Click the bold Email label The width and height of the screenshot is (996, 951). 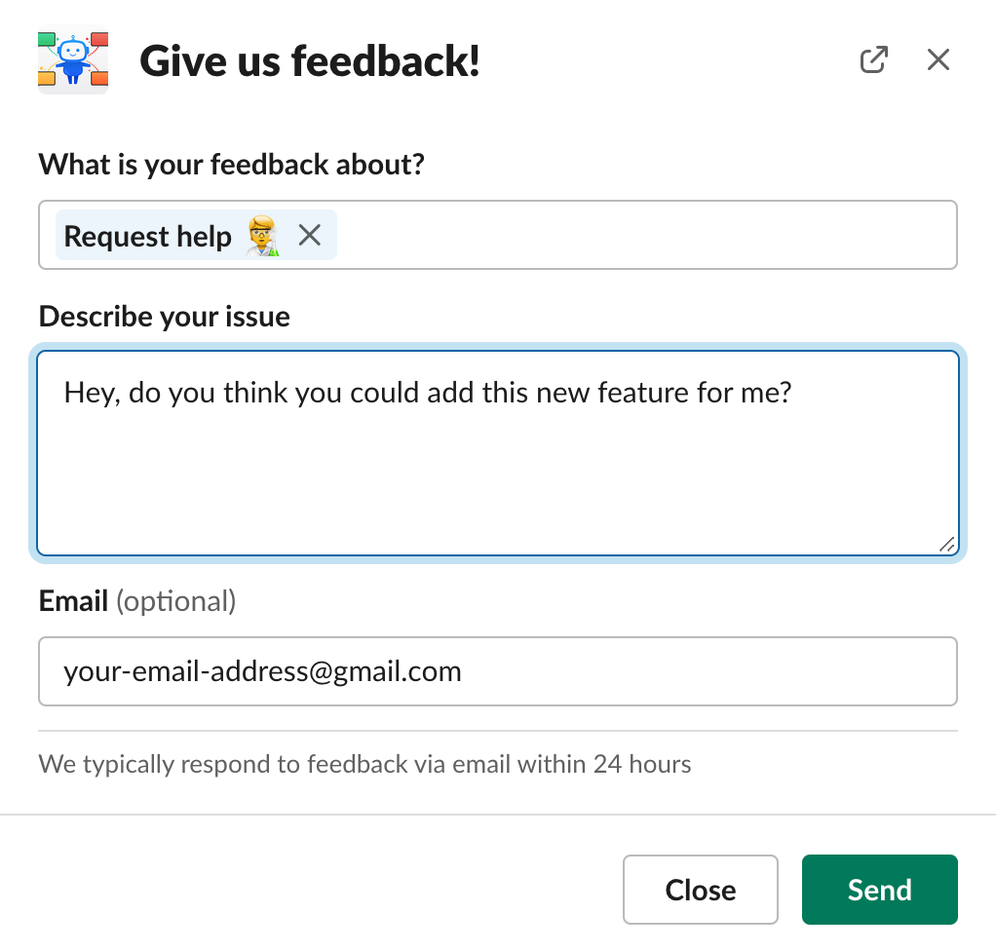[73, 601]
